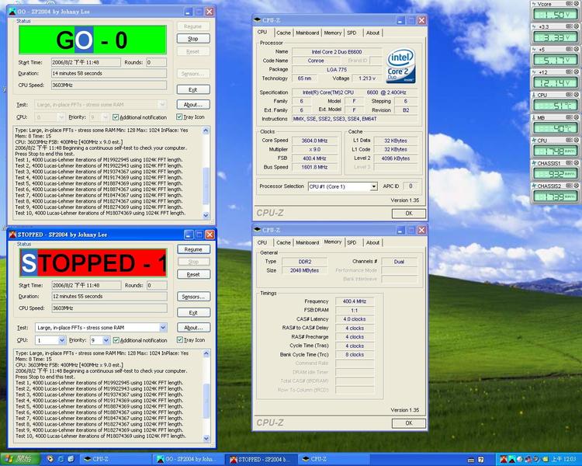Open first CPU-Z taskbar button
Screen dimensions: 582x466
(115, 459)
